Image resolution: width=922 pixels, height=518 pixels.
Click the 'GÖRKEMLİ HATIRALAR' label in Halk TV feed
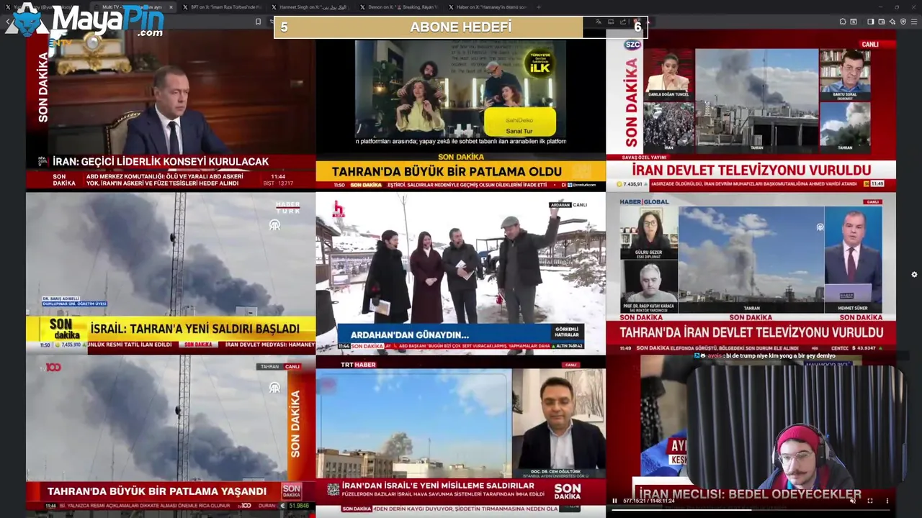click(567, 332)
